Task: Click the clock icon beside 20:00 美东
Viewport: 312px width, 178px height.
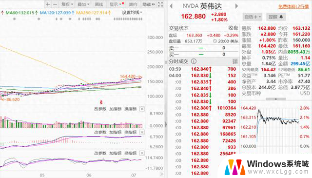Action: tap(214, 41)
